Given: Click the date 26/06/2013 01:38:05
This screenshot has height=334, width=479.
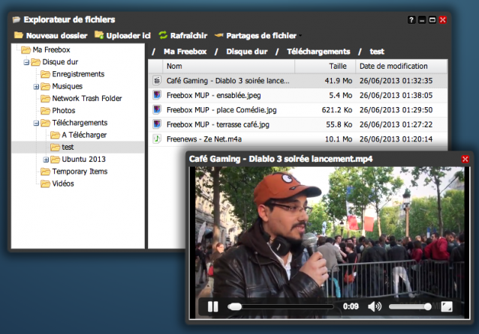Looking at the screenshot, I should coord(396,95).
